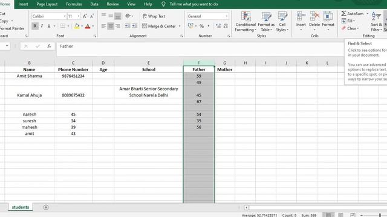Open Sort & Filter menu

coord(376,22)
